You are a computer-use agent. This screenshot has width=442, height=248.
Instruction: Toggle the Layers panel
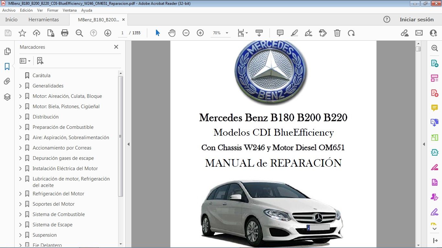(7, 97)
